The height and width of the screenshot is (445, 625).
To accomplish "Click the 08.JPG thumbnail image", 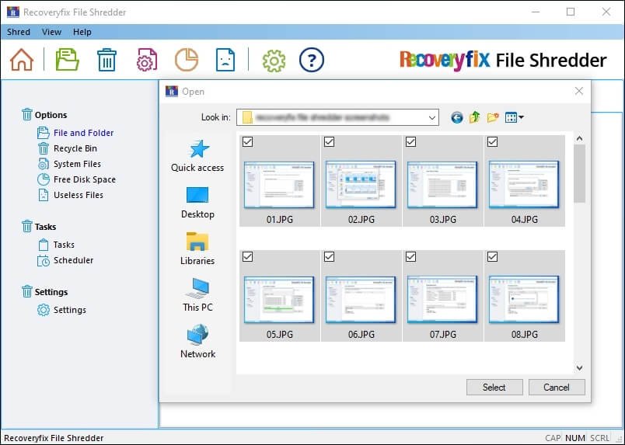I will [x=524, y=300].
